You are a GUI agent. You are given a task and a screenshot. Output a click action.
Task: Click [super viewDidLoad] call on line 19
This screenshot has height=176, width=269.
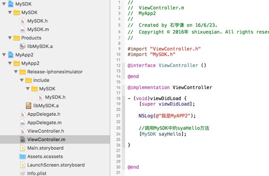coord(167,104)
